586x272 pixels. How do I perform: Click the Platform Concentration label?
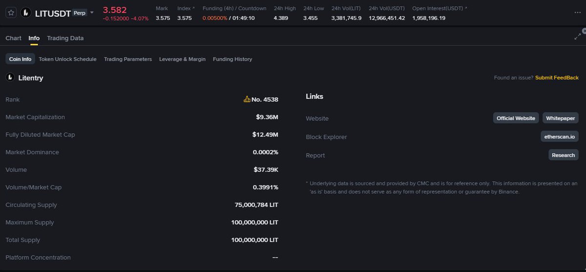tap(38, 258)
